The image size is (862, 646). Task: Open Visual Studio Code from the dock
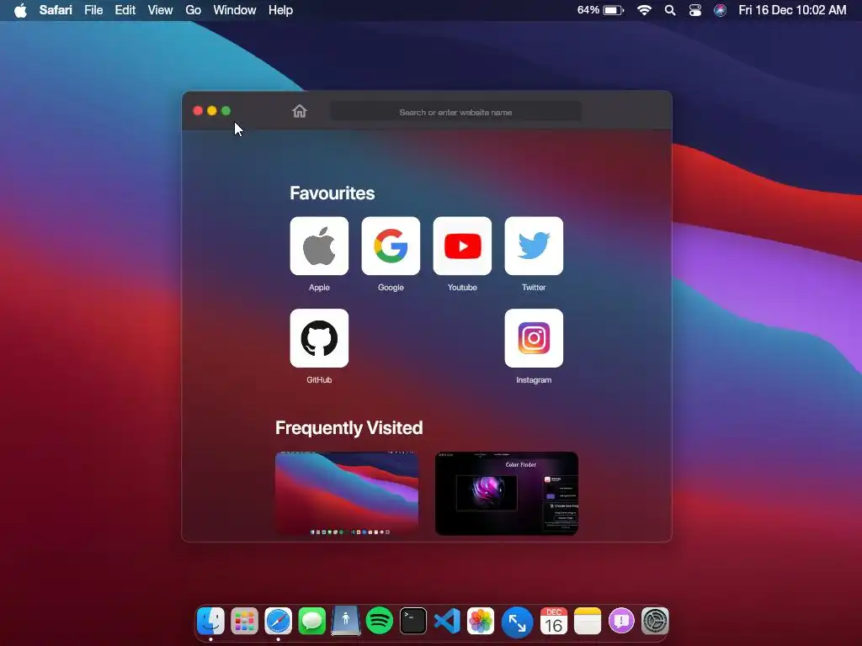(x=447, y=621)
